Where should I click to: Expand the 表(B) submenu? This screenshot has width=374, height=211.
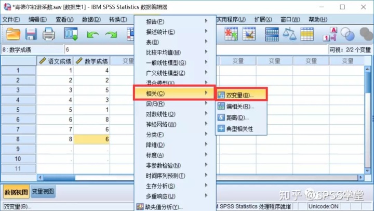click(175, 42)
